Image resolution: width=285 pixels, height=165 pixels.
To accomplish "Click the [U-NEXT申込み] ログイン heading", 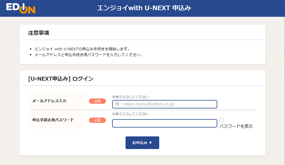I will [61, 79].
